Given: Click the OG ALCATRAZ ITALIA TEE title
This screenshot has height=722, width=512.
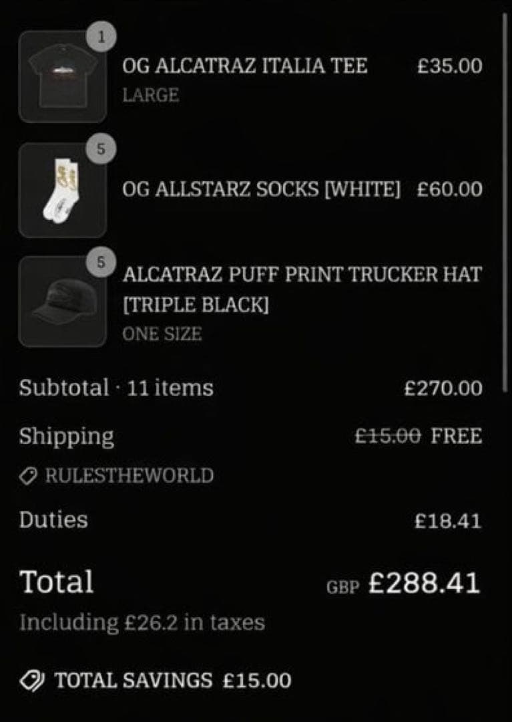Looking at the screenshot, I should (244, 66).
